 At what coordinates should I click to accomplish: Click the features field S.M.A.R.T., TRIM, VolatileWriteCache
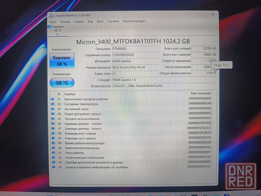(x=164, y=86)
